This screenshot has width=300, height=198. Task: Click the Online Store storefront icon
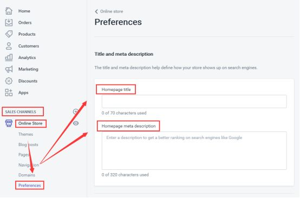pyautogui.click(x=9, y=123)
